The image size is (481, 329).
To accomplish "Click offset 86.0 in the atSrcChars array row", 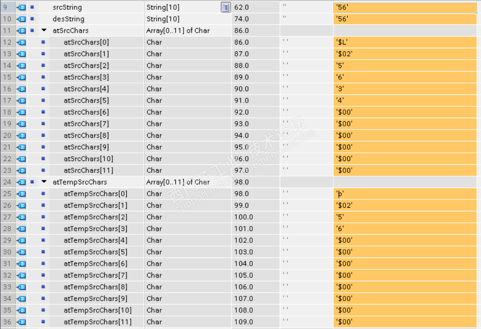I will click(x=241, y=31).
